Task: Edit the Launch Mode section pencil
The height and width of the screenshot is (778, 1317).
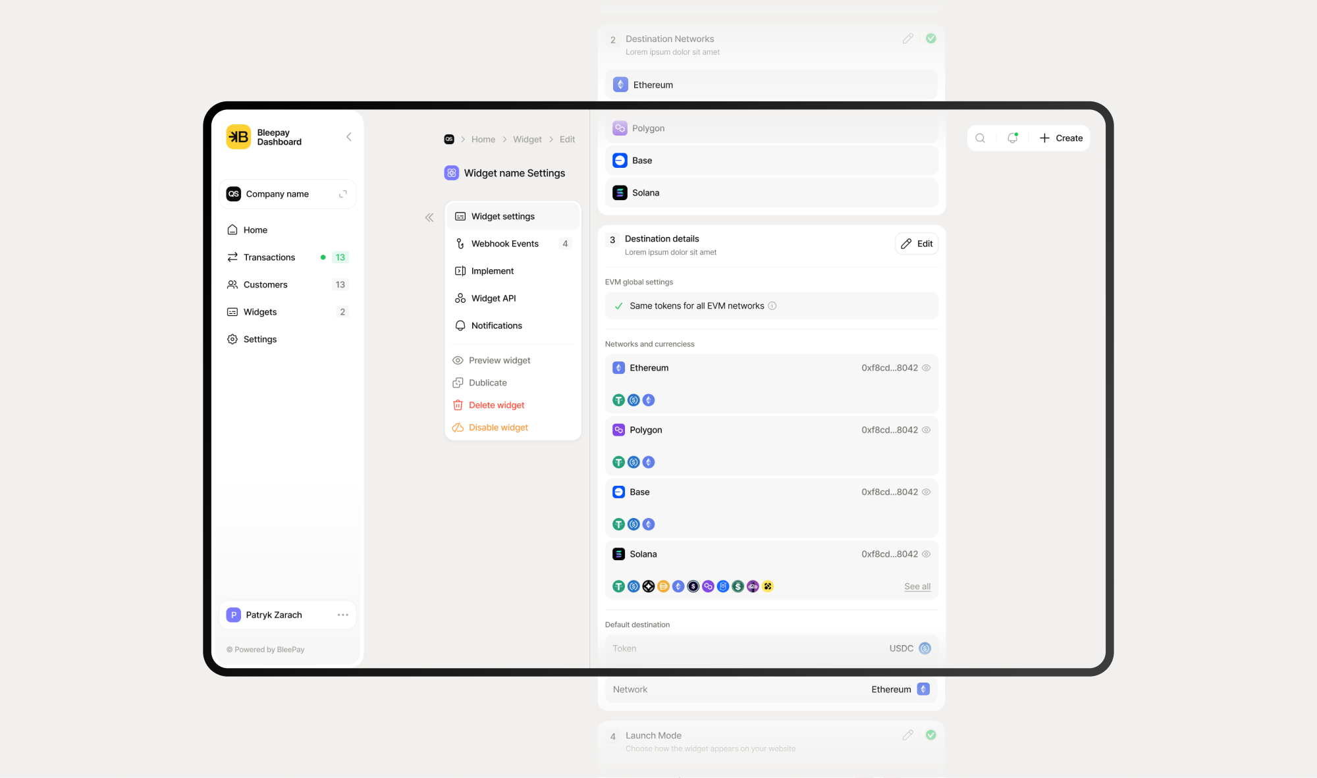Action: point(907,735)
